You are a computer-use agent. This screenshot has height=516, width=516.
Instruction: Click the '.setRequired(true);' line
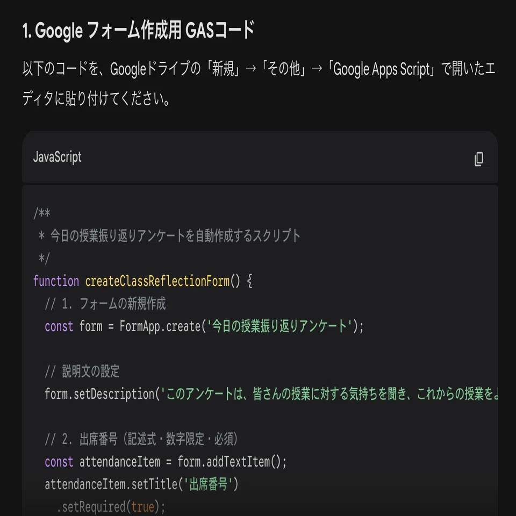click(x=111, y=507)
